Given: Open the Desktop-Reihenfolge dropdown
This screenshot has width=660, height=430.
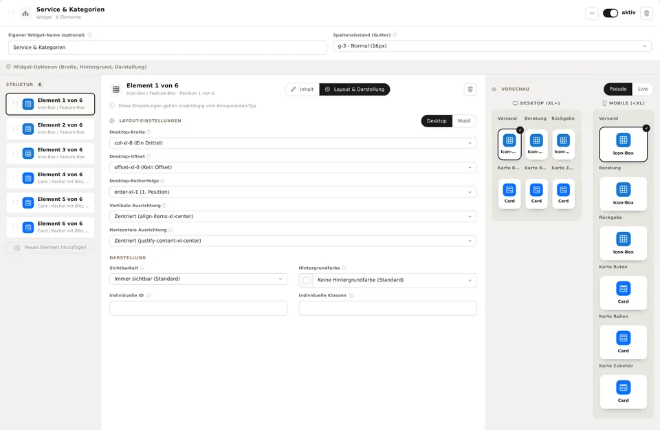Looking at the screenshot, I should (x=293, y=192).
